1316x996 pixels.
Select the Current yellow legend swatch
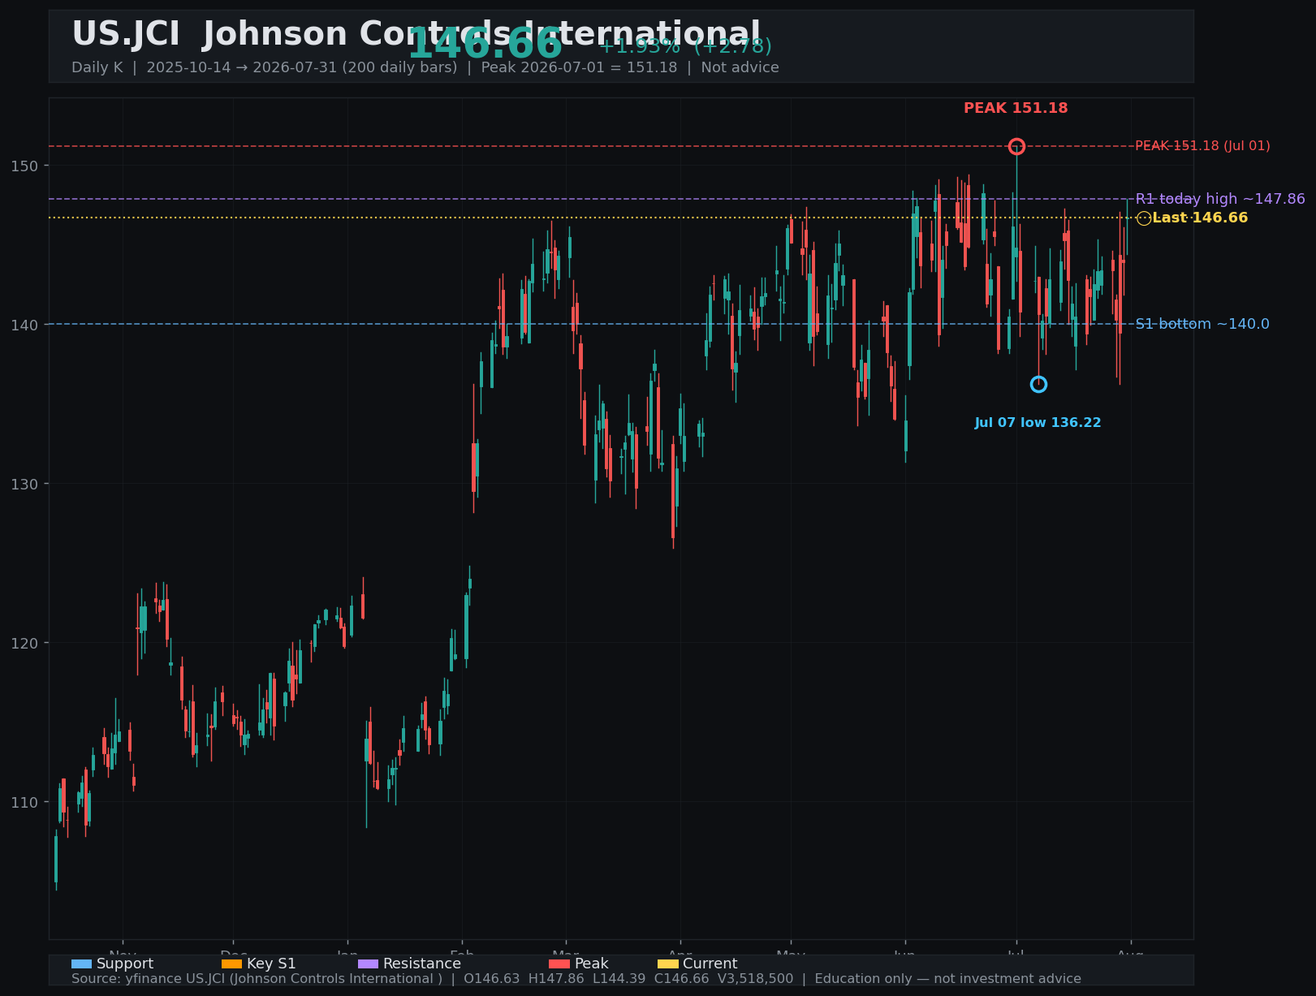667,964
